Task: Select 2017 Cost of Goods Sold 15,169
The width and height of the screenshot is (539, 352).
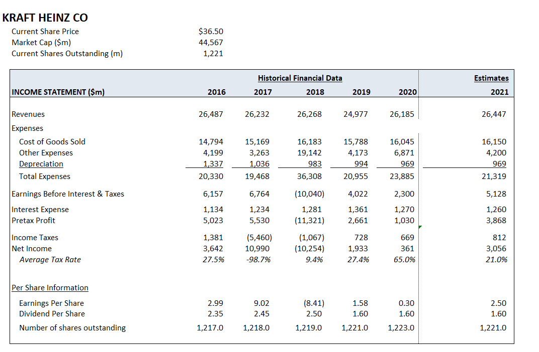Action: click(x=257, y=142)
